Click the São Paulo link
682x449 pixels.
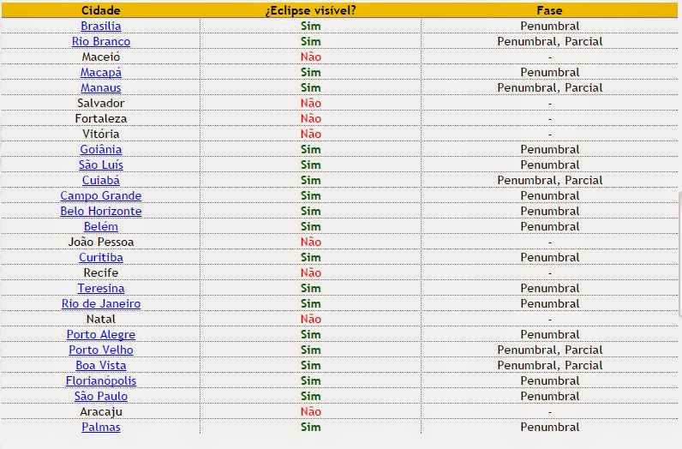tap(101, 397)
